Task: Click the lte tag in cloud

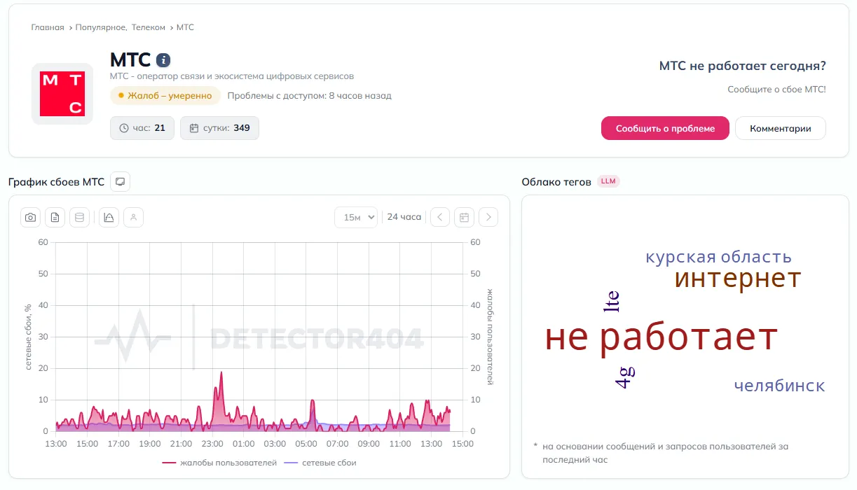Action: point(612,301)
